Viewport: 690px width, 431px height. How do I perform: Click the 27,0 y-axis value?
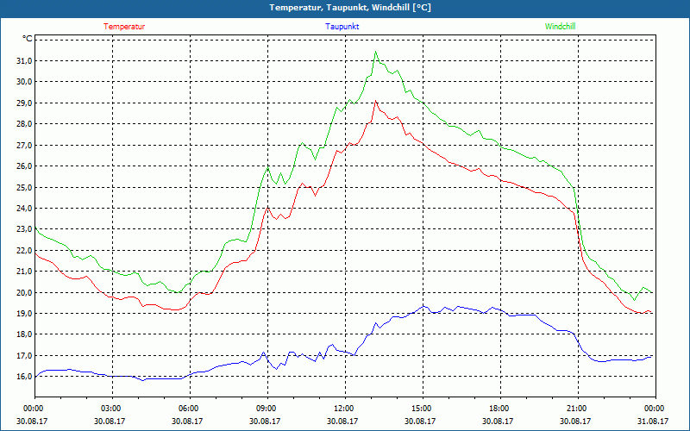24,145
